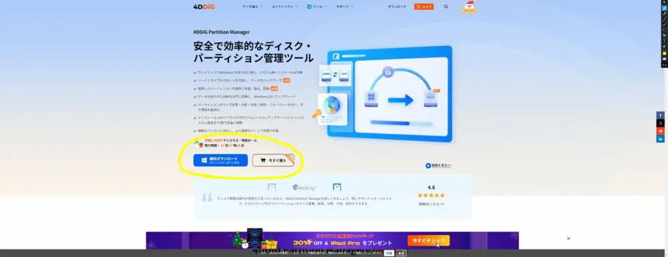
Task: Select the Gentry review logo
Action: pyautogui.click(x=304, y=187)
